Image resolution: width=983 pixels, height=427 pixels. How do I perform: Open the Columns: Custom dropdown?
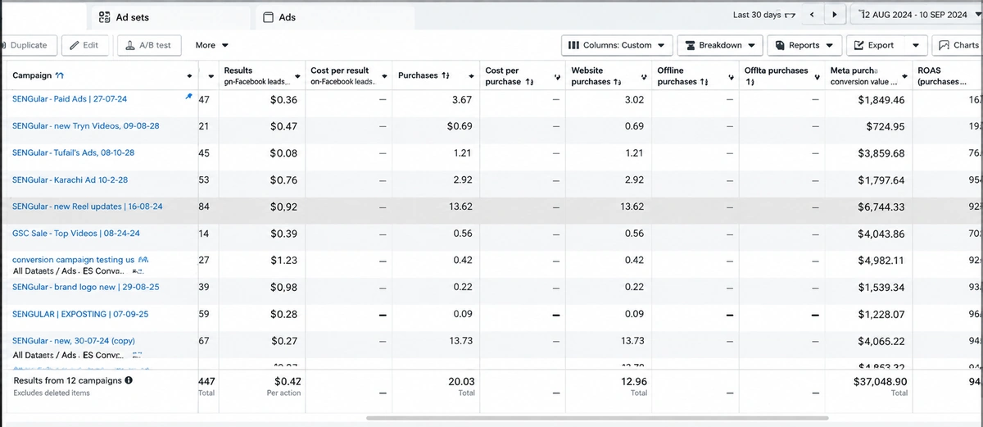pyautogui.click(x=618, y=45)
